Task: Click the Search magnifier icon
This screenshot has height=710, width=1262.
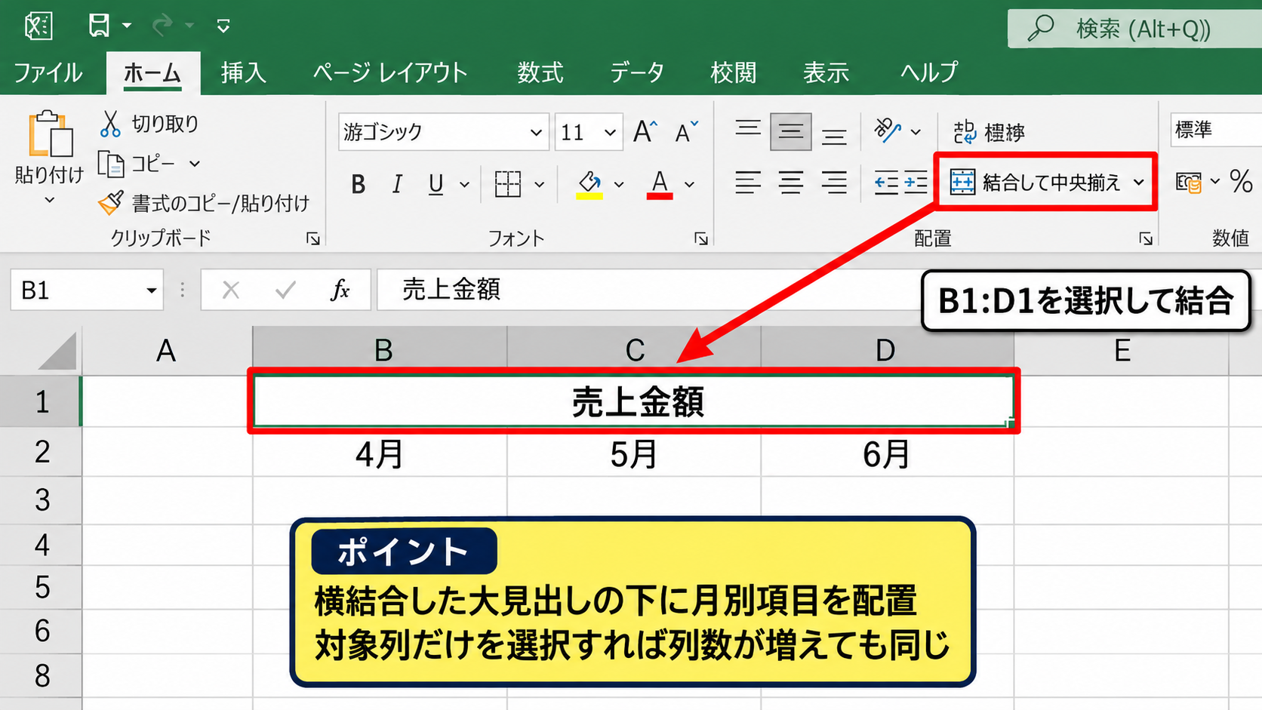Action: coord(1041,29)
